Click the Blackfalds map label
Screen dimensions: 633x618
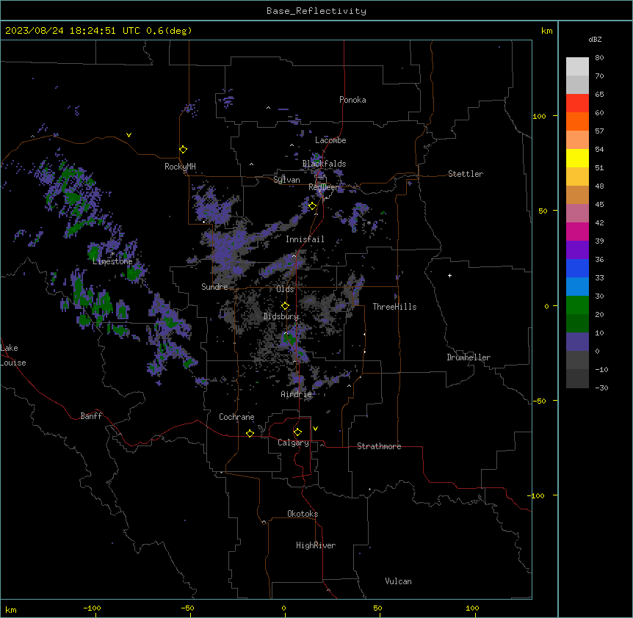click(324, 164)
